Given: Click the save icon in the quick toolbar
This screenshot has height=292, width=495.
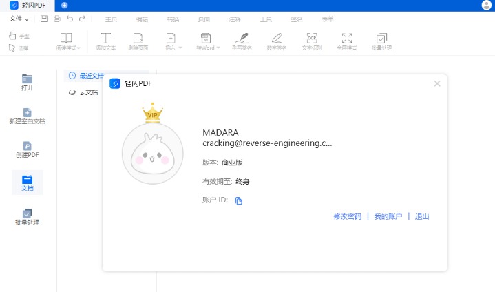Looking at the screenshot, I should pos(44,19).
